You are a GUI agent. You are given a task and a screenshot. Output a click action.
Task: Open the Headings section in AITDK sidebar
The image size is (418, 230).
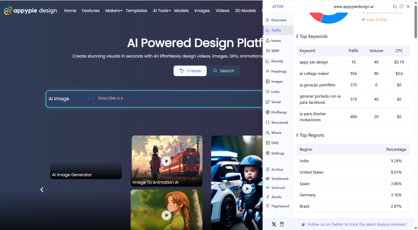click(278, 71)
